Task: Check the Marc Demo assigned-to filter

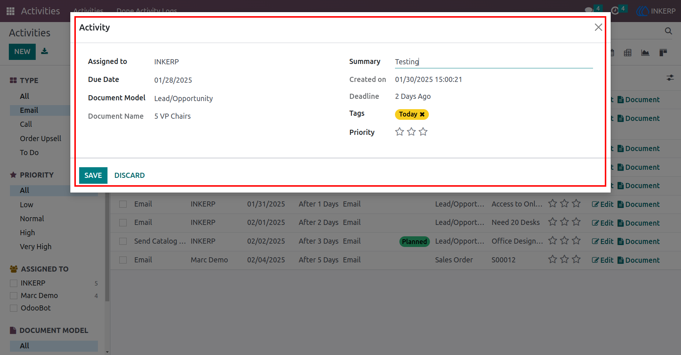Action: (x=14, y=295)
